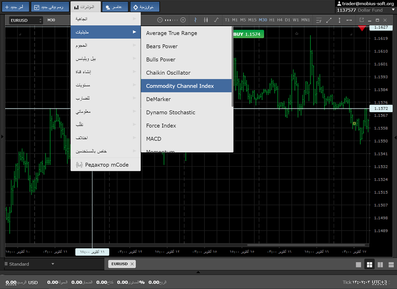Viewport: 397px width, 289px height.
Task: Click the chart zoom level slider
Action: [x=171, y=20]
